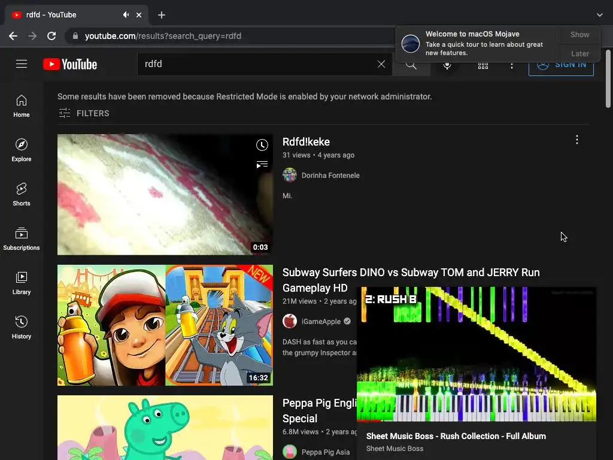Open action menu for Rdfd!keke result
The height and width of the screenshot is (460, 613).
coord(576,140)
